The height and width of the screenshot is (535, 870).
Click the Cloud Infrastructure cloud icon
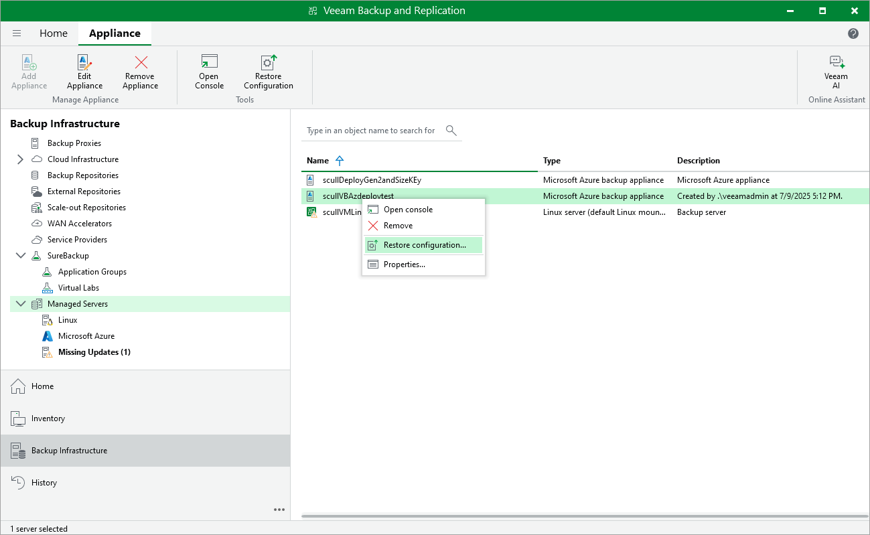[x=36, y=159]
